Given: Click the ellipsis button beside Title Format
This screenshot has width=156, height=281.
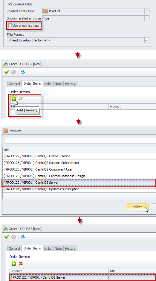Looking at the screenshot, I should 147,40.
